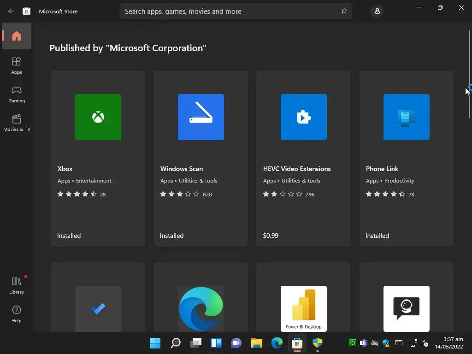Go back with the back arrow

pyautogui.click(x=11, y=11)
